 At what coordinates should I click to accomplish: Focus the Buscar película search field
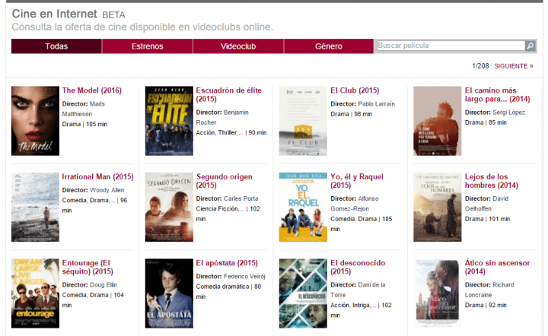click(x=451, y=46)
